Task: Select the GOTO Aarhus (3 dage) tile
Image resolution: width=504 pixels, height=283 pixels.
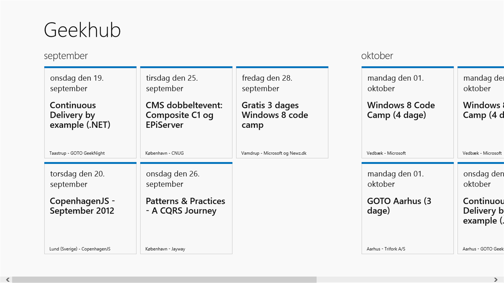Action: pyautogui.click(x=407, y=208)
